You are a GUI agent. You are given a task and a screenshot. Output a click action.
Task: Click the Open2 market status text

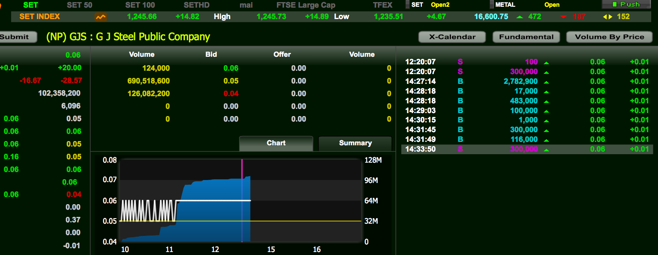tap(440, 5)
